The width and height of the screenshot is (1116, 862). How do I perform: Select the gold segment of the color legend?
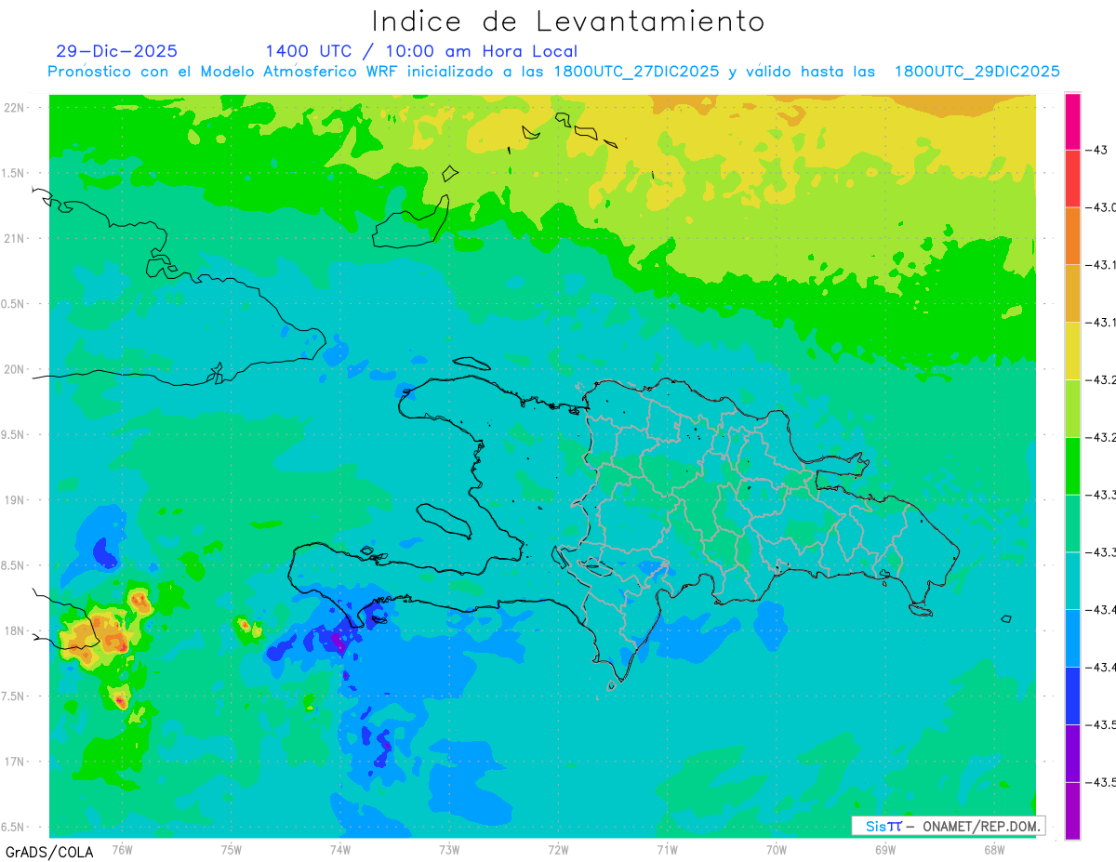(1072, 293)
